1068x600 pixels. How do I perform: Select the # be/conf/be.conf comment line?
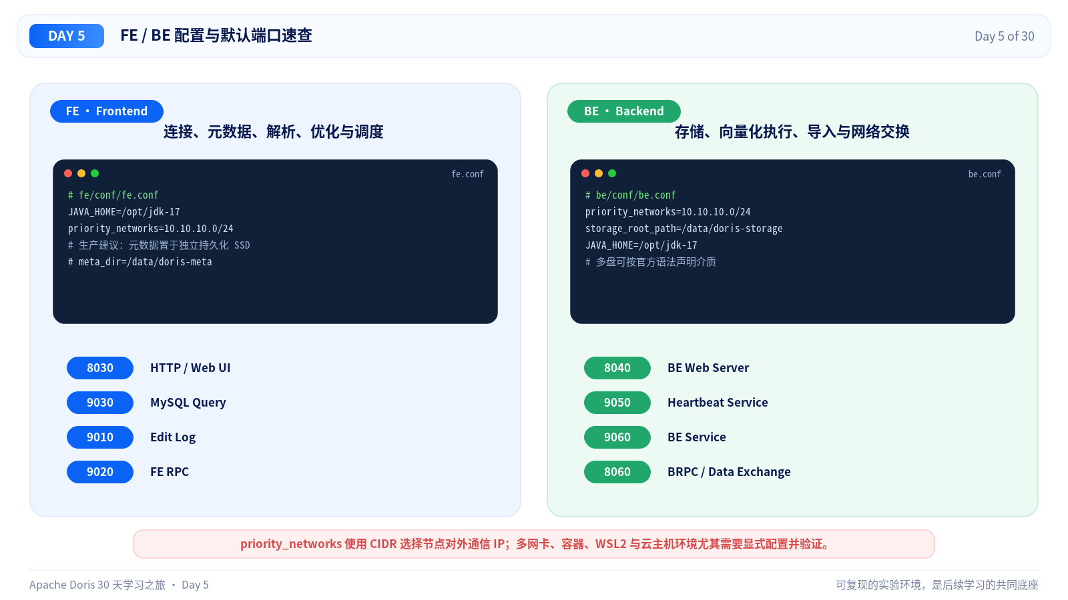tap(631, 195)
